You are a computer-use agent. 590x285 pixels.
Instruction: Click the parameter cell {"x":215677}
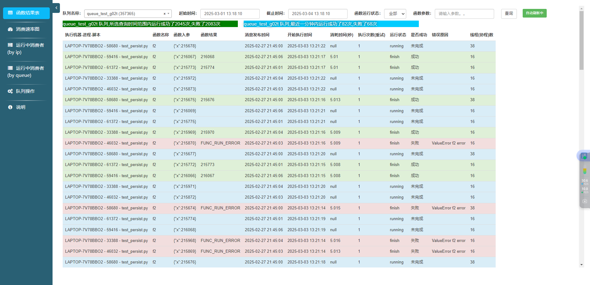click(185, 154)
